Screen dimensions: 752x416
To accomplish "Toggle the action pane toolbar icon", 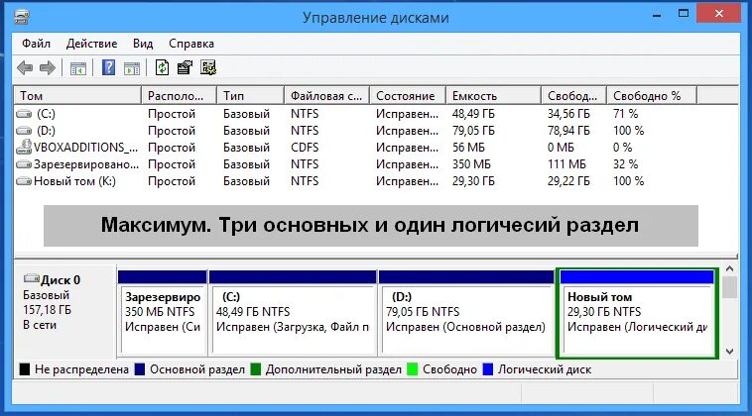I will 132,68.
